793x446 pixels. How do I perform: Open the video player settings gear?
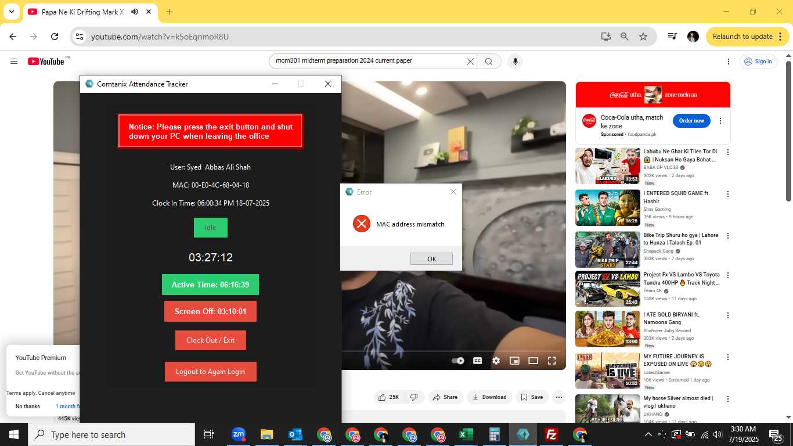click(496, 361)
